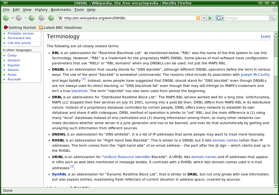Click the search magnifier icon

pyautogui.click(x=272, y=18)
